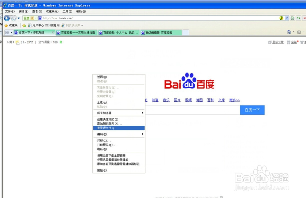Screen dimensions: 306x198
Task: Choose 返回(B) in the context menu
Action: point(119,77)
